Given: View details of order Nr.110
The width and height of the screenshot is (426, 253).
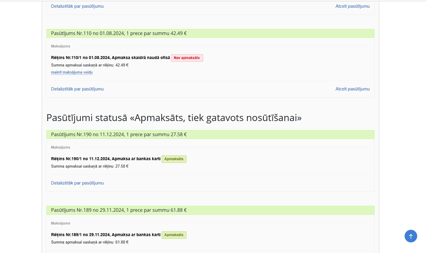Looking at the screenshot, I should click(x=77, y=89).
